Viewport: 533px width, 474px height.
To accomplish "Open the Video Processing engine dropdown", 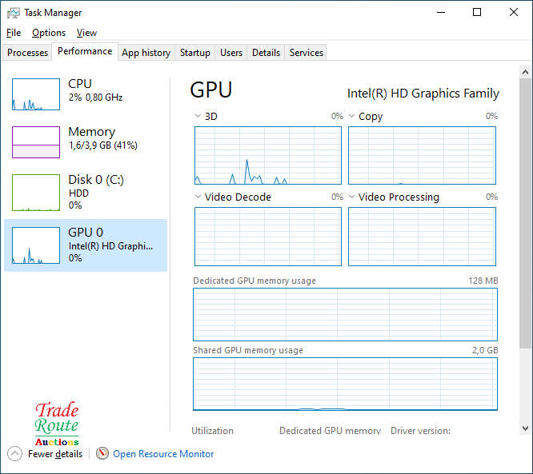I will [x=353, y=197].
